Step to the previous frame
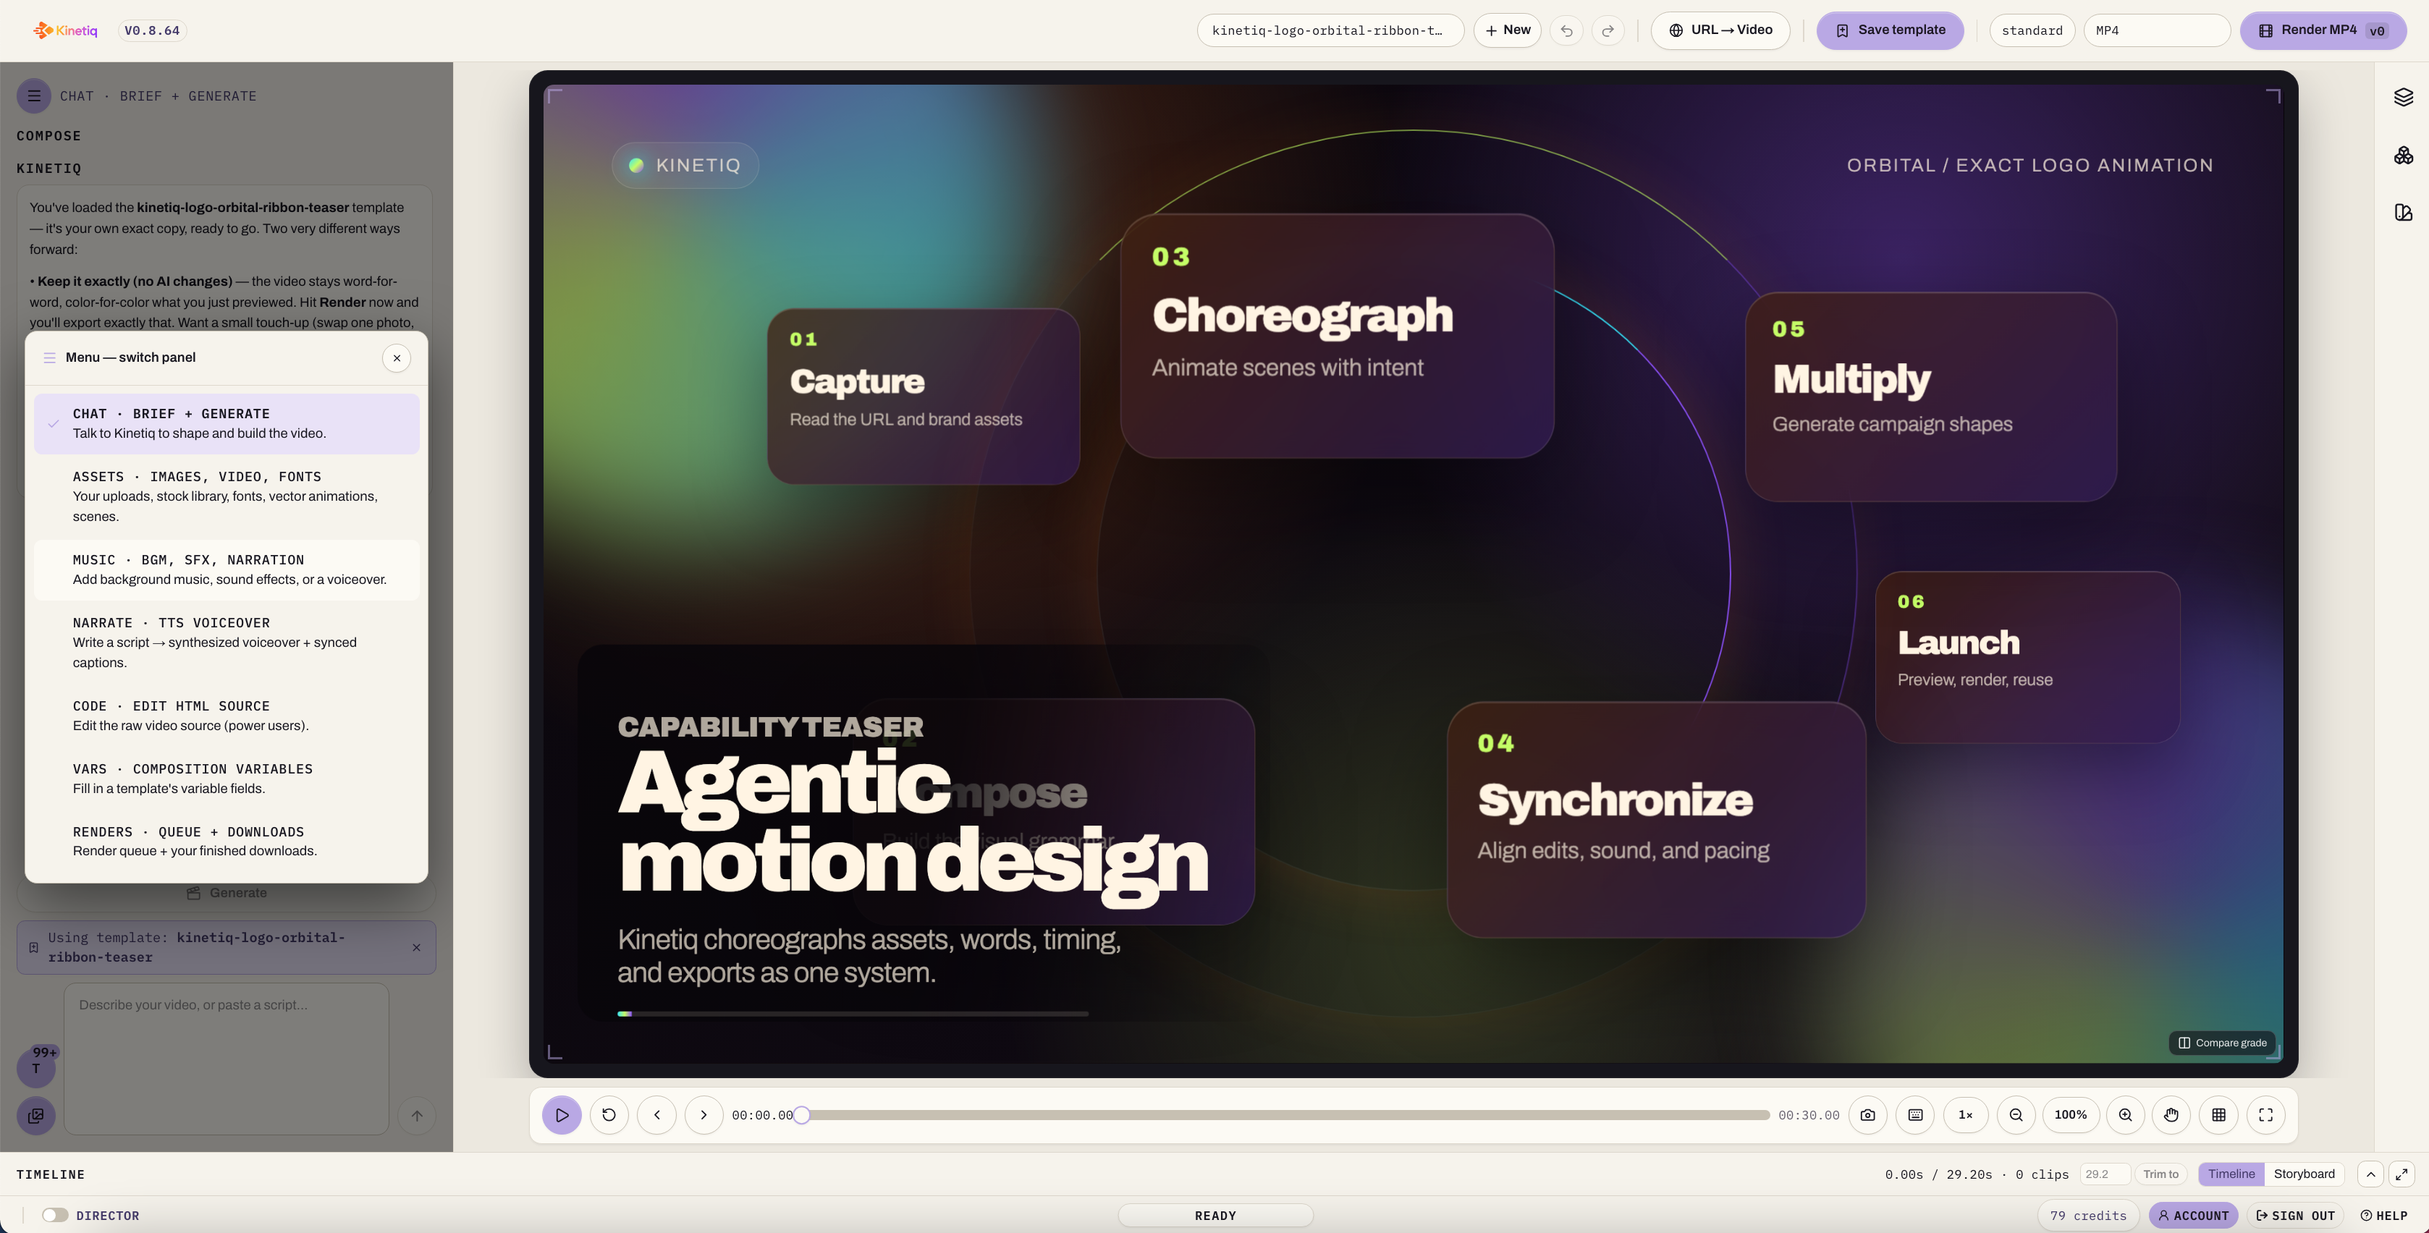This screenshot has height=1233, width=2429. [x=656, y=1115]
